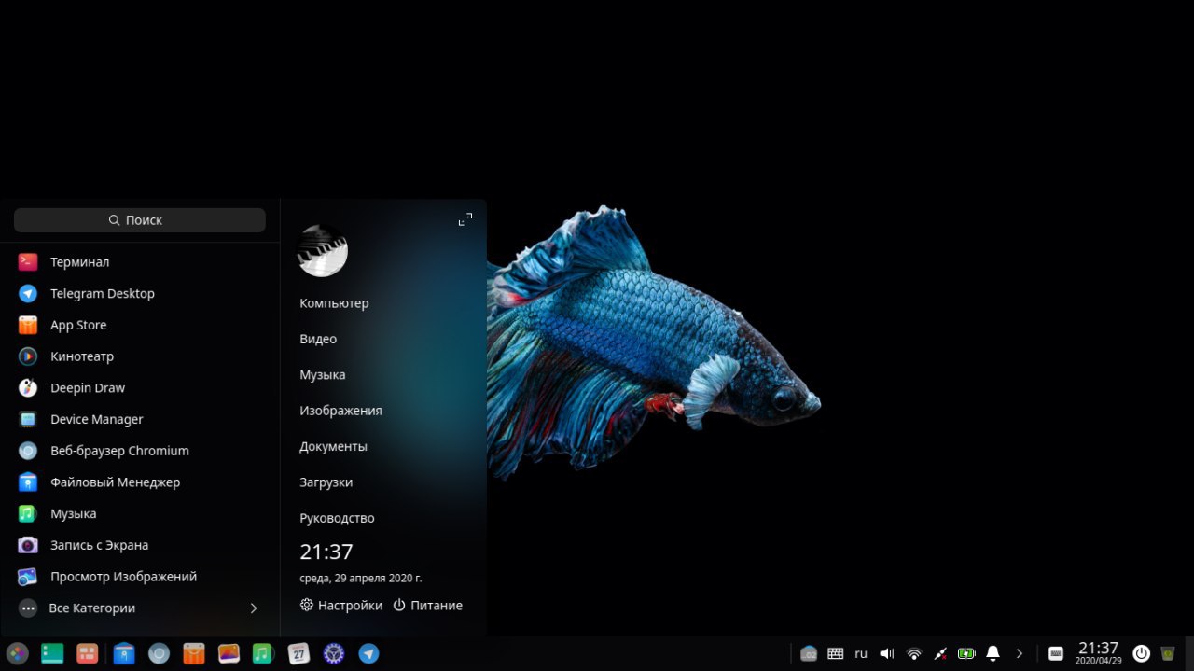
Task: Open Терминал from the launcher list
Action: tap(140, 262)
